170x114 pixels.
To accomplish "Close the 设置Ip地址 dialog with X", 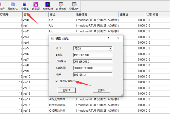I will pyautogui.click(x=118, y=38).
